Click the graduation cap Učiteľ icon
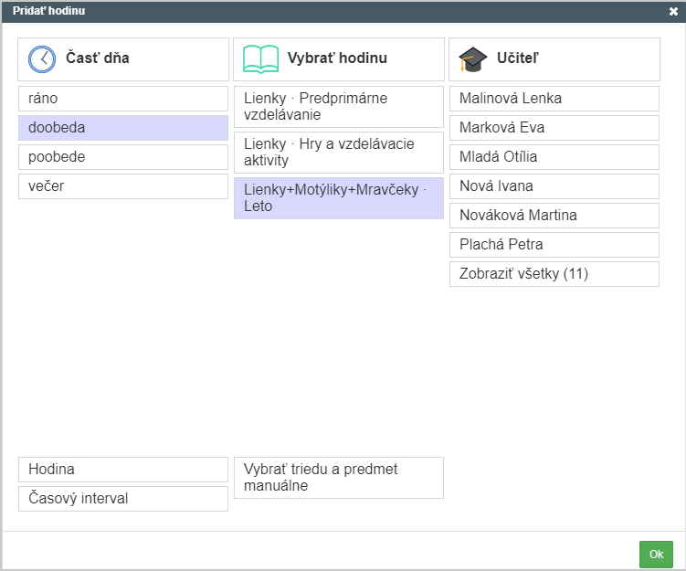Screen dimensions: 686x571 tap(472, 59)
